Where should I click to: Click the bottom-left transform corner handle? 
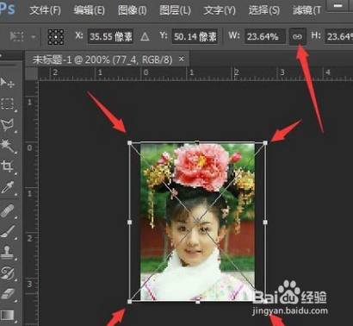[130, 302]
